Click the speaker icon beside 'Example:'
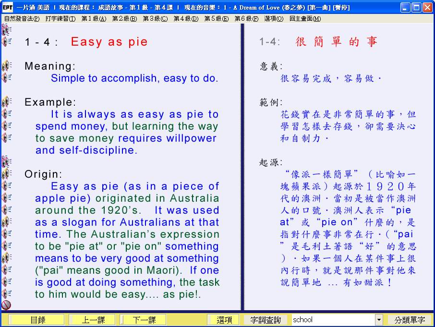 point(6,102)
